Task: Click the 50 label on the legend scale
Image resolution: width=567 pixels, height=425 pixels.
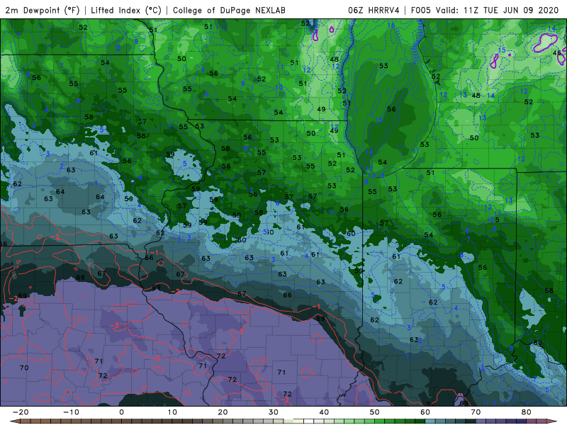Action: pyautogui.click(x=375, y=412)
